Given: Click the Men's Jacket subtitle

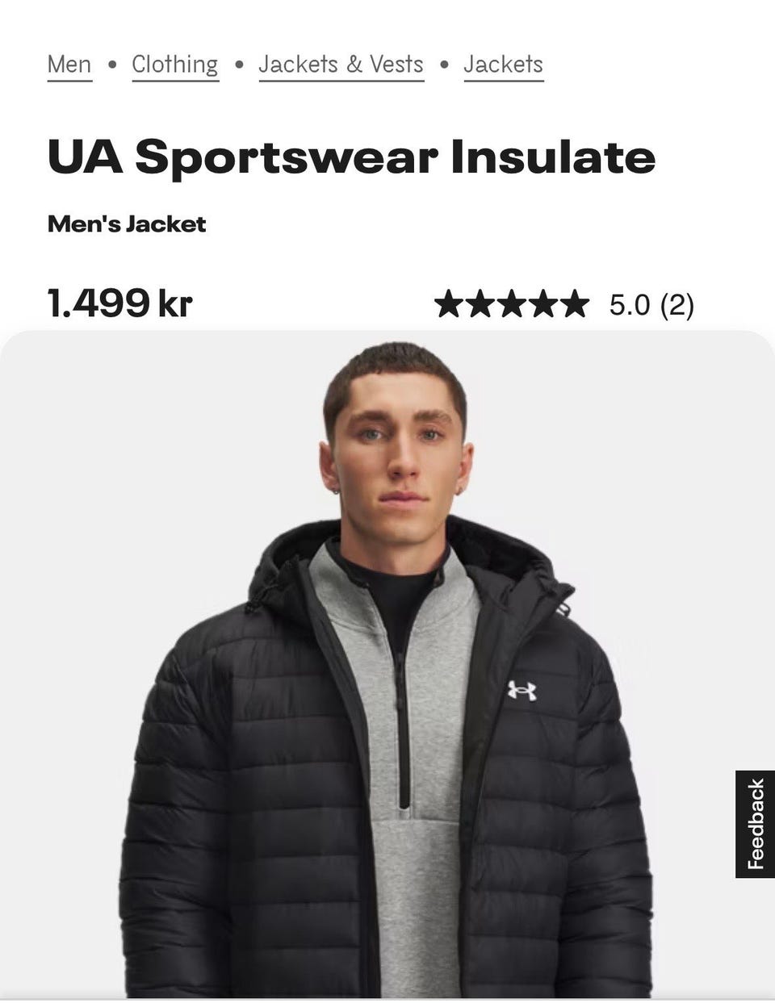Looking at the screenshot, I should 127,224.
